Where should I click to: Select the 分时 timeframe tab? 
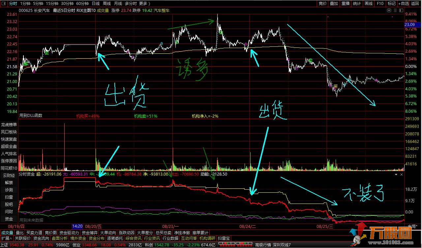pos(13,4)
